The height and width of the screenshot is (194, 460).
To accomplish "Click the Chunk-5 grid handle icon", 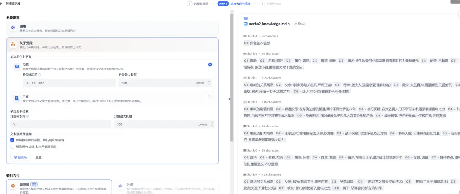I will coord(244,126).
